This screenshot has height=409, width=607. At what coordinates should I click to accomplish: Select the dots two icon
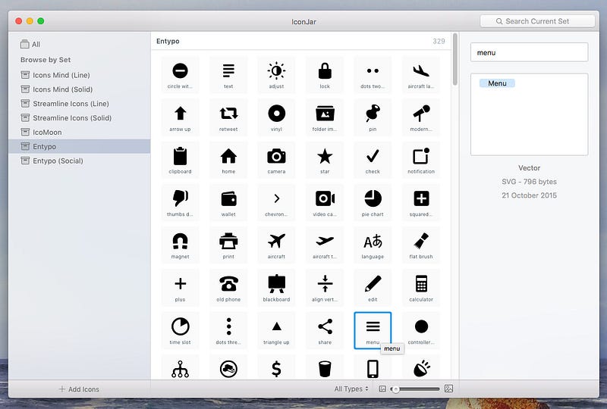tap(373, 74)
